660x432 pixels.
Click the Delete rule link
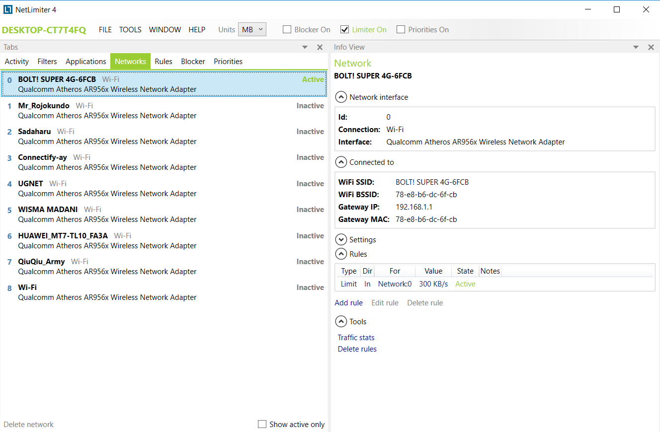[425, 303]
